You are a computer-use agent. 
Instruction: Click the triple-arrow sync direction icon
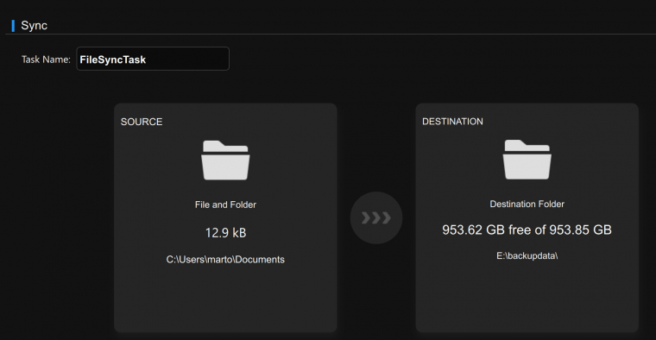point(376,217)
